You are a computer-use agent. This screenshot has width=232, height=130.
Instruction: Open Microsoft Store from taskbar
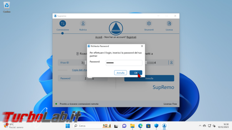tap(148, 126)
